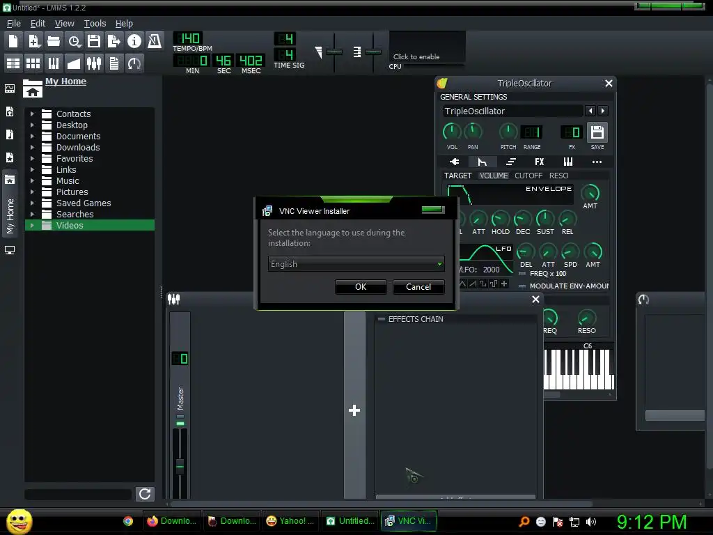
Task: Open the My Presets sidebar tab
Action: 10,157
